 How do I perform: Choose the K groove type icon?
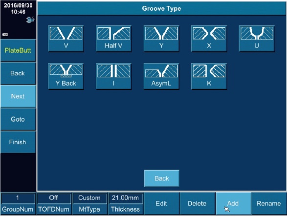click(x=209, y=76)
